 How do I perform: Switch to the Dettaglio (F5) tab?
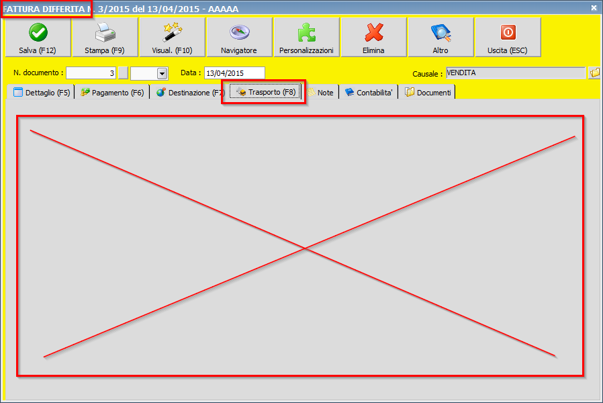pos(41,93)
